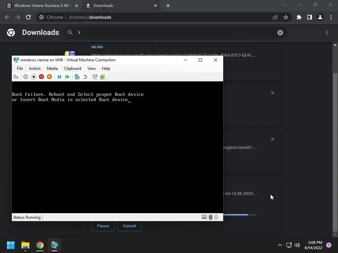This screenshot has width=338, height=253.
Task: Toggle Chrome side panel icon
Action: point(310,17)
